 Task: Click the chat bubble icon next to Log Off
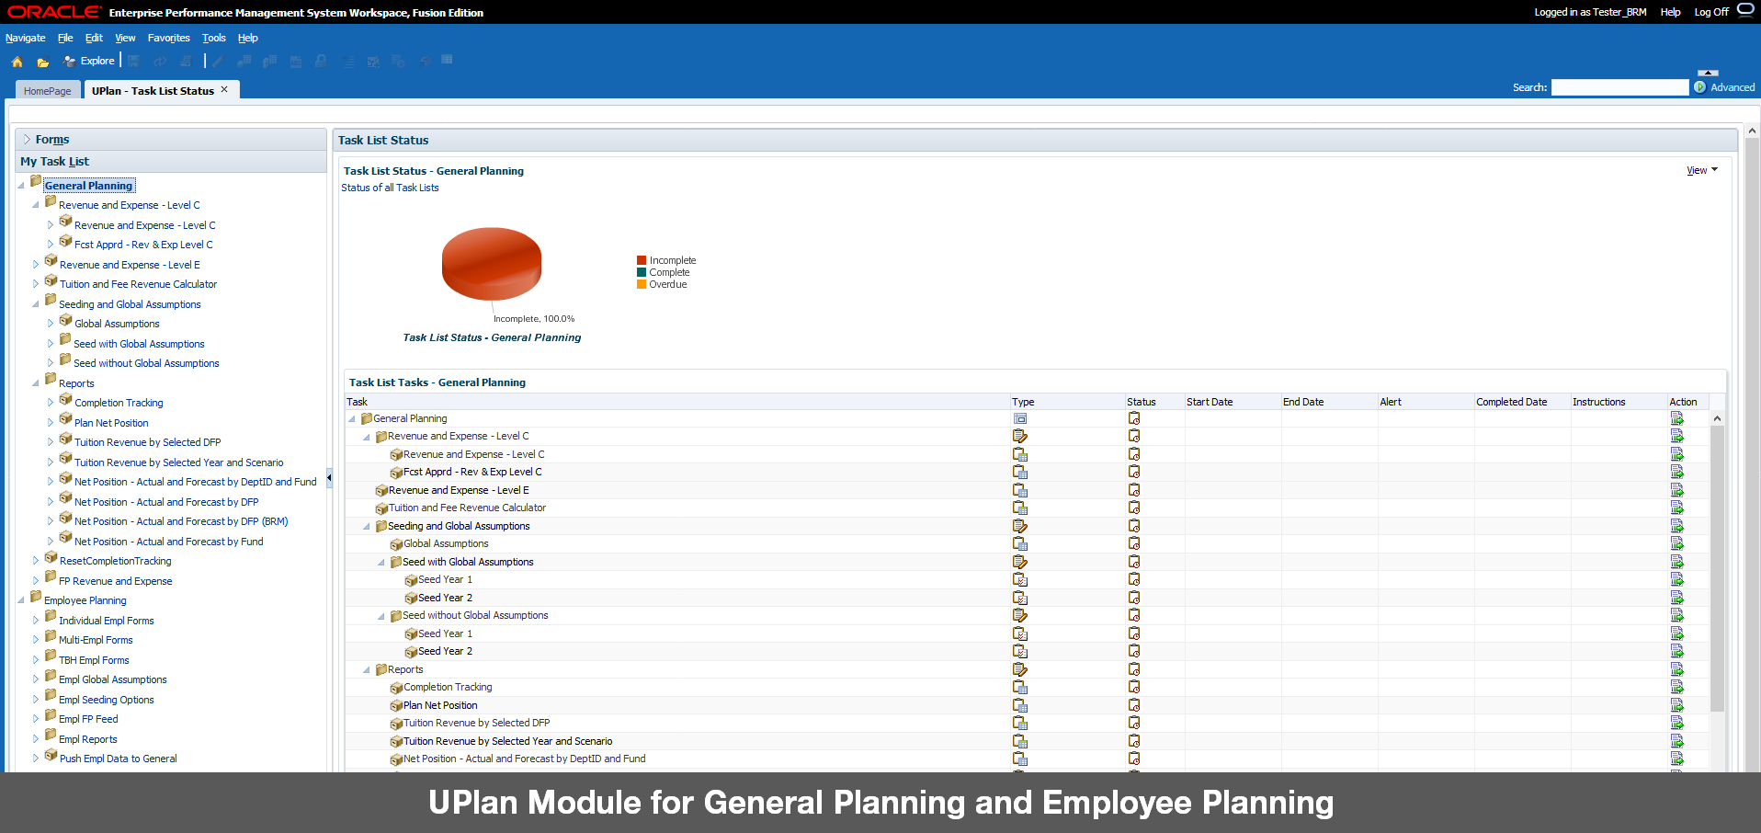tap(1744, 10)
